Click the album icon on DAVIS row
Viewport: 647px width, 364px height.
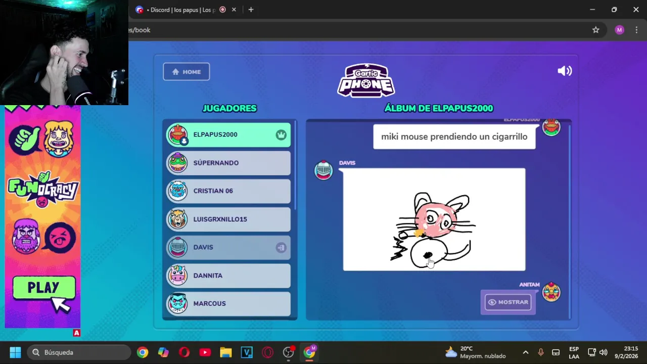click(281, 247)
